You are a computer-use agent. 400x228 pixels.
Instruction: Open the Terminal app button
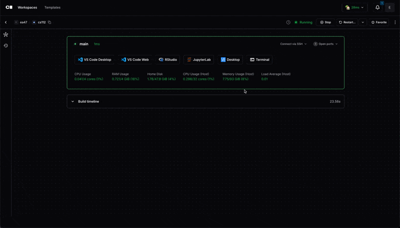pyautogui.click(x=259, y=60)
